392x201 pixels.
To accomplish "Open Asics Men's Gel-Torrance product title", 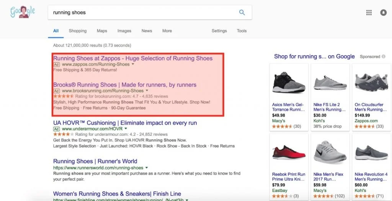I will 289,107.
